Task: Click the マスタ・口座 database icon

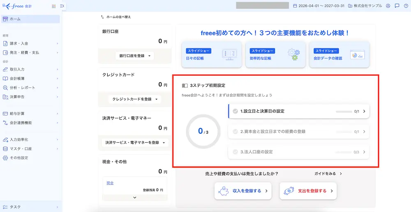Action: [5, 149]
